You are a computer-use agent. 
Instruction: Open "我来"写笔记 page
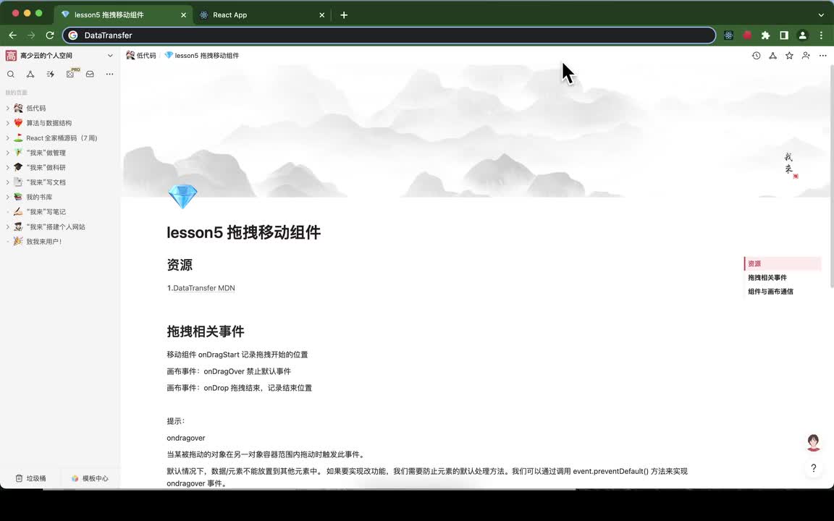(x=46, y=211)
